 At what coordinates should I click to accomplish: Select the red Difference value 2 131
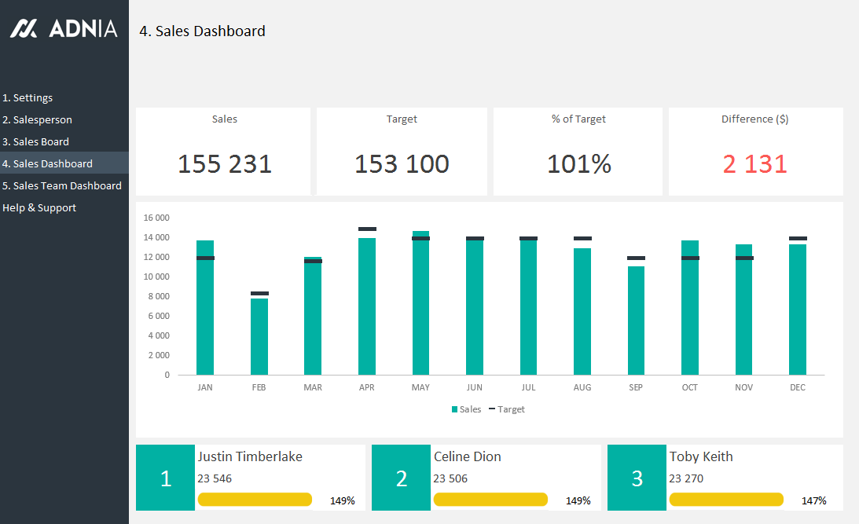click(755, 163)
